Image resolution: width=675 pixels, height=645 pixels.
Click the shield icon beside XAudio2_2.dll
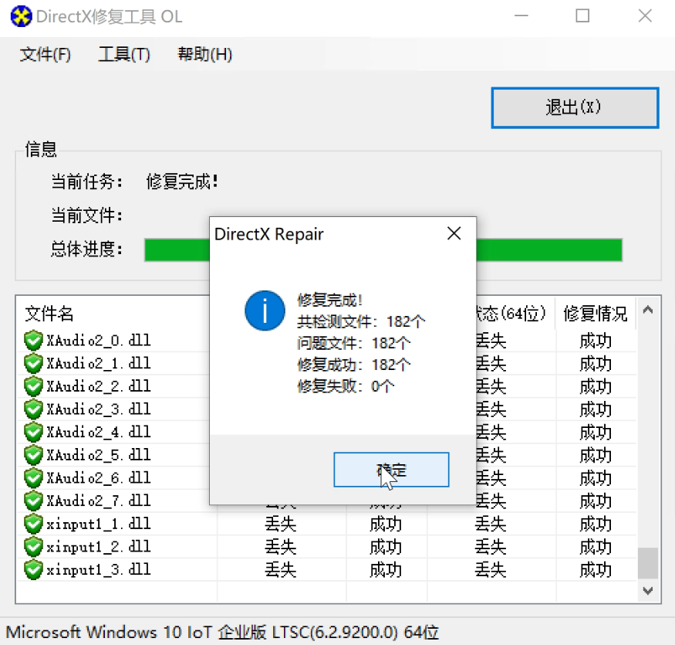(x=33, y=386)
